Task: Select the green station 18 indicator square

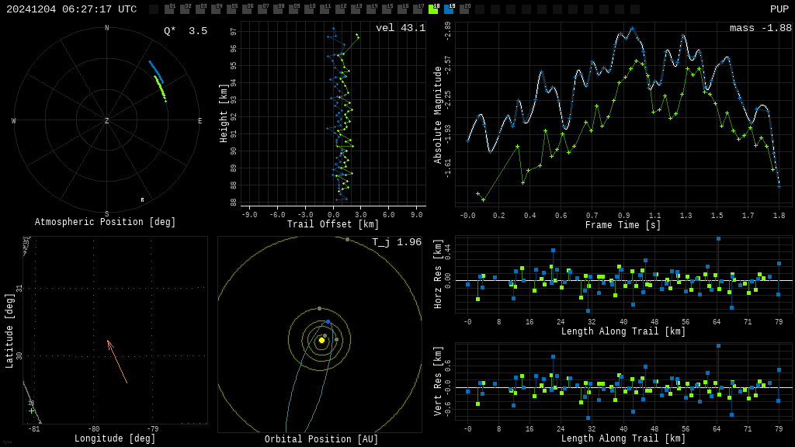Action: click(x=433, y=9)
